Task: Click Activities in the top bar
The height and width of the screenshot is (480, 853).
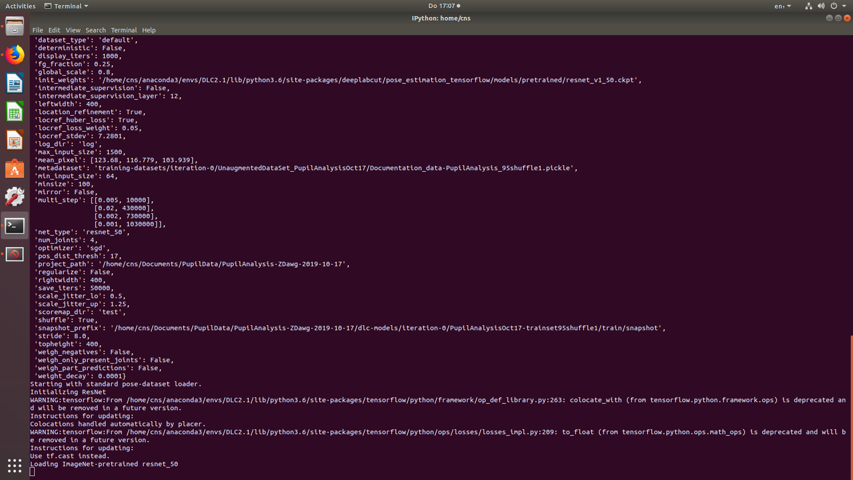Action: click(20, 6)
